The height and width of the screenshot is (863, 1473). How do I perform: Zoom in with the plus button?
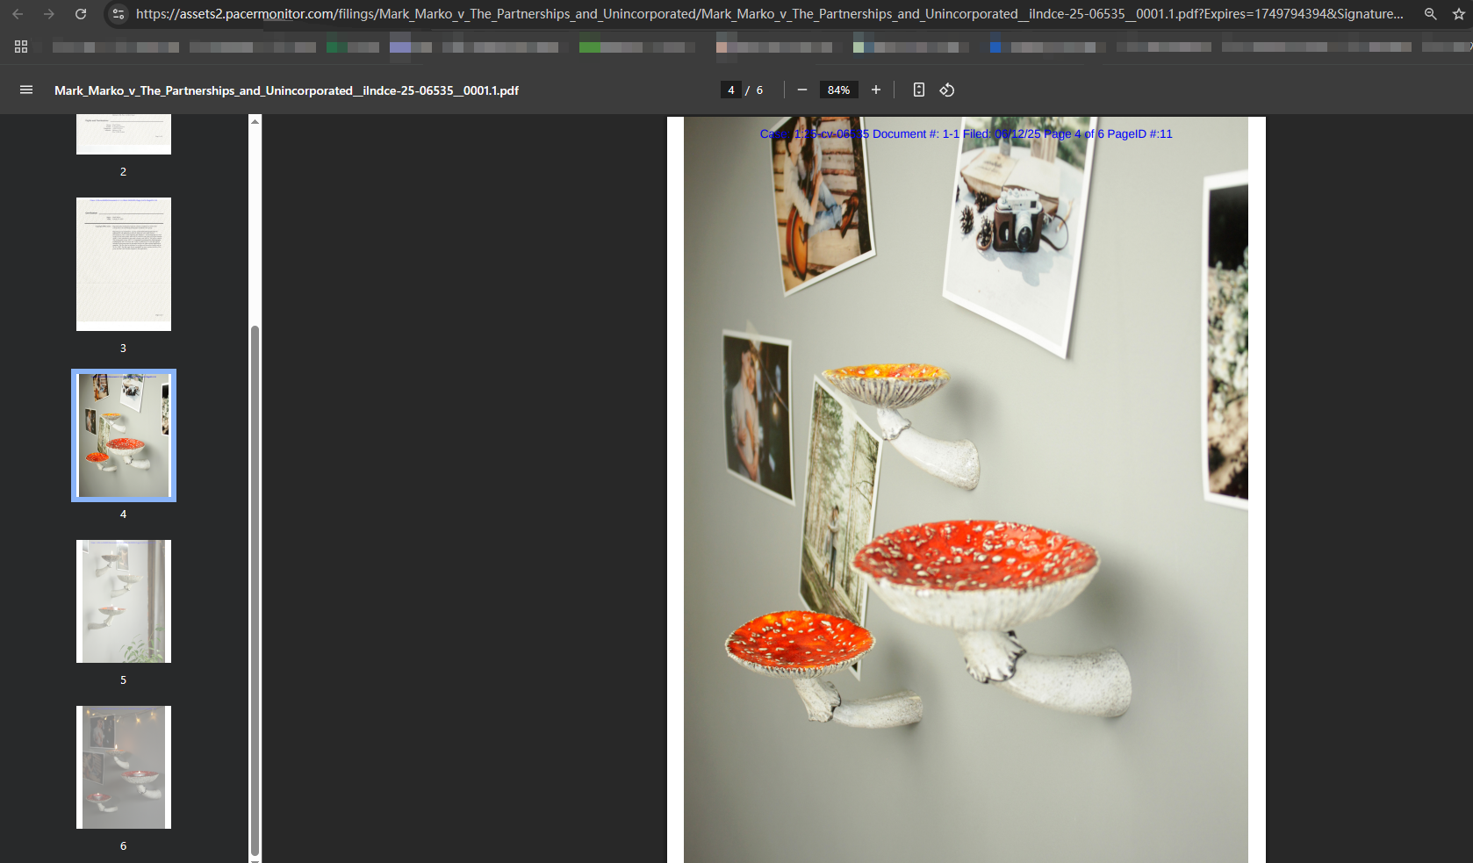tap(875, 90)
